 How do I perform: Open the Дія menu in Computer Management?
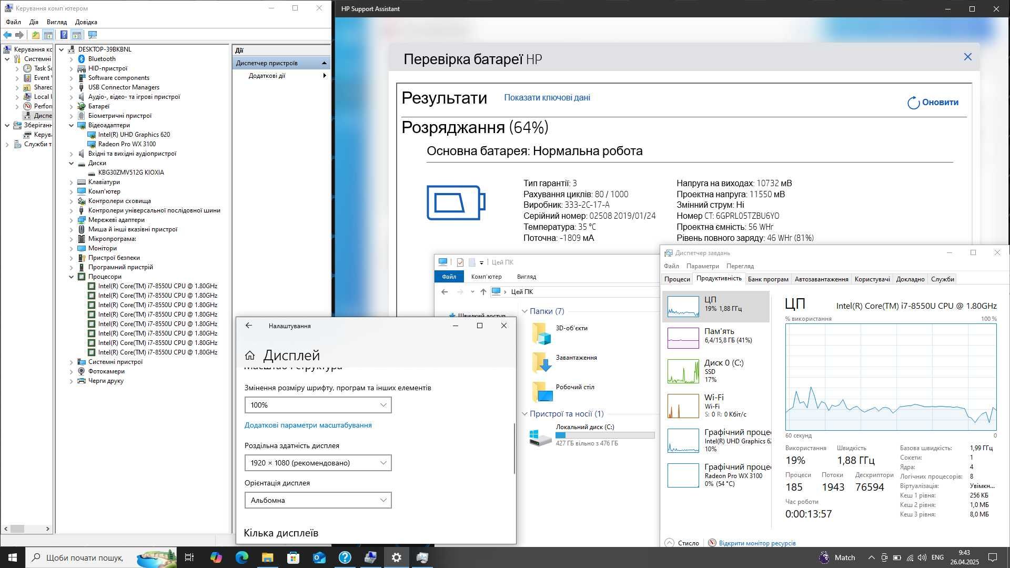point(34,22)
